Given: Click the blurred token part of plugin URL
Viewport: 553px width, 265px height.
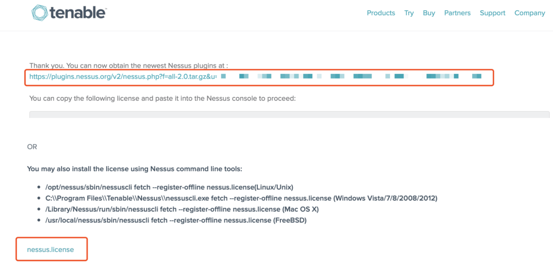Looking at the screenshot, I should pyautogui.click(x=351, y=76).
